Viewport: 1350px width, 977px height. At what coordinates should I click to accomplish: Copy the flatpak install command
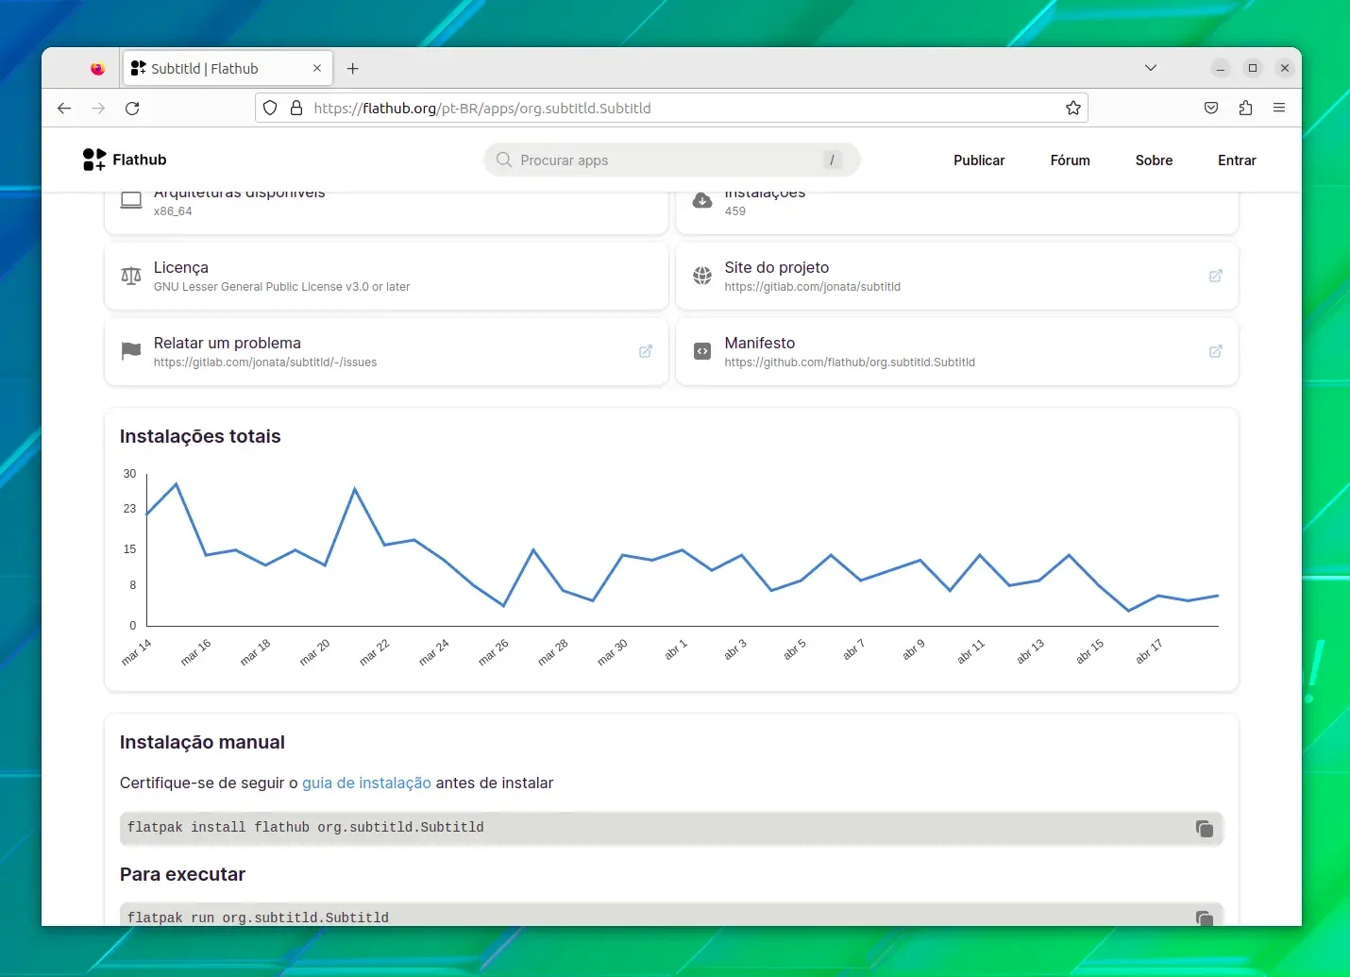[1205, 828]
